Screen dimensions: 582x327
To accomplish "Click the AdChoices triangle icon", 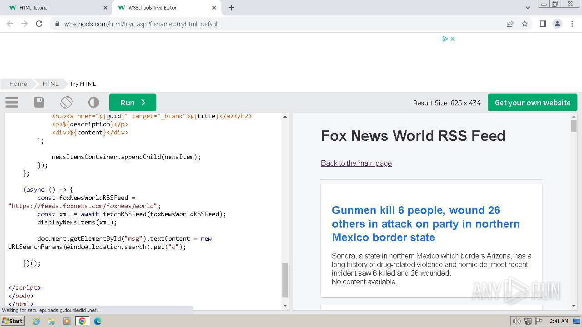I will [445, 39].
